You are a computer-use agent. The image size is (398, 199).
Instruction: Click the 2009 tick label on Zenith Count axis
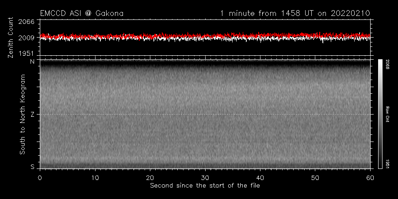point(26,38)
